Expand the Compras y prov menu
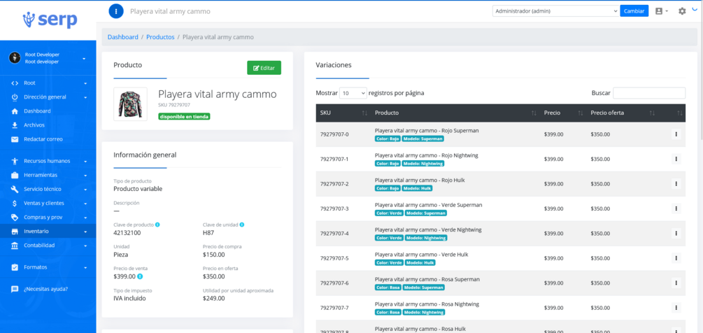The height and width of the screenshot is (333, 703). pyautogui.click(x=85, y=218)
